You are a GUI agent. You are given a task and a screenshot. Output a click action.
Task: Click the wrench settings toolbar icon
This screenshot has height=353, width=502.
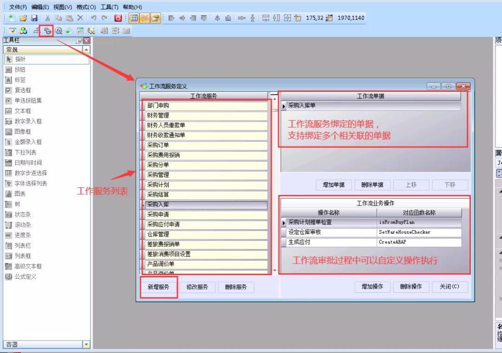point(91,31)
